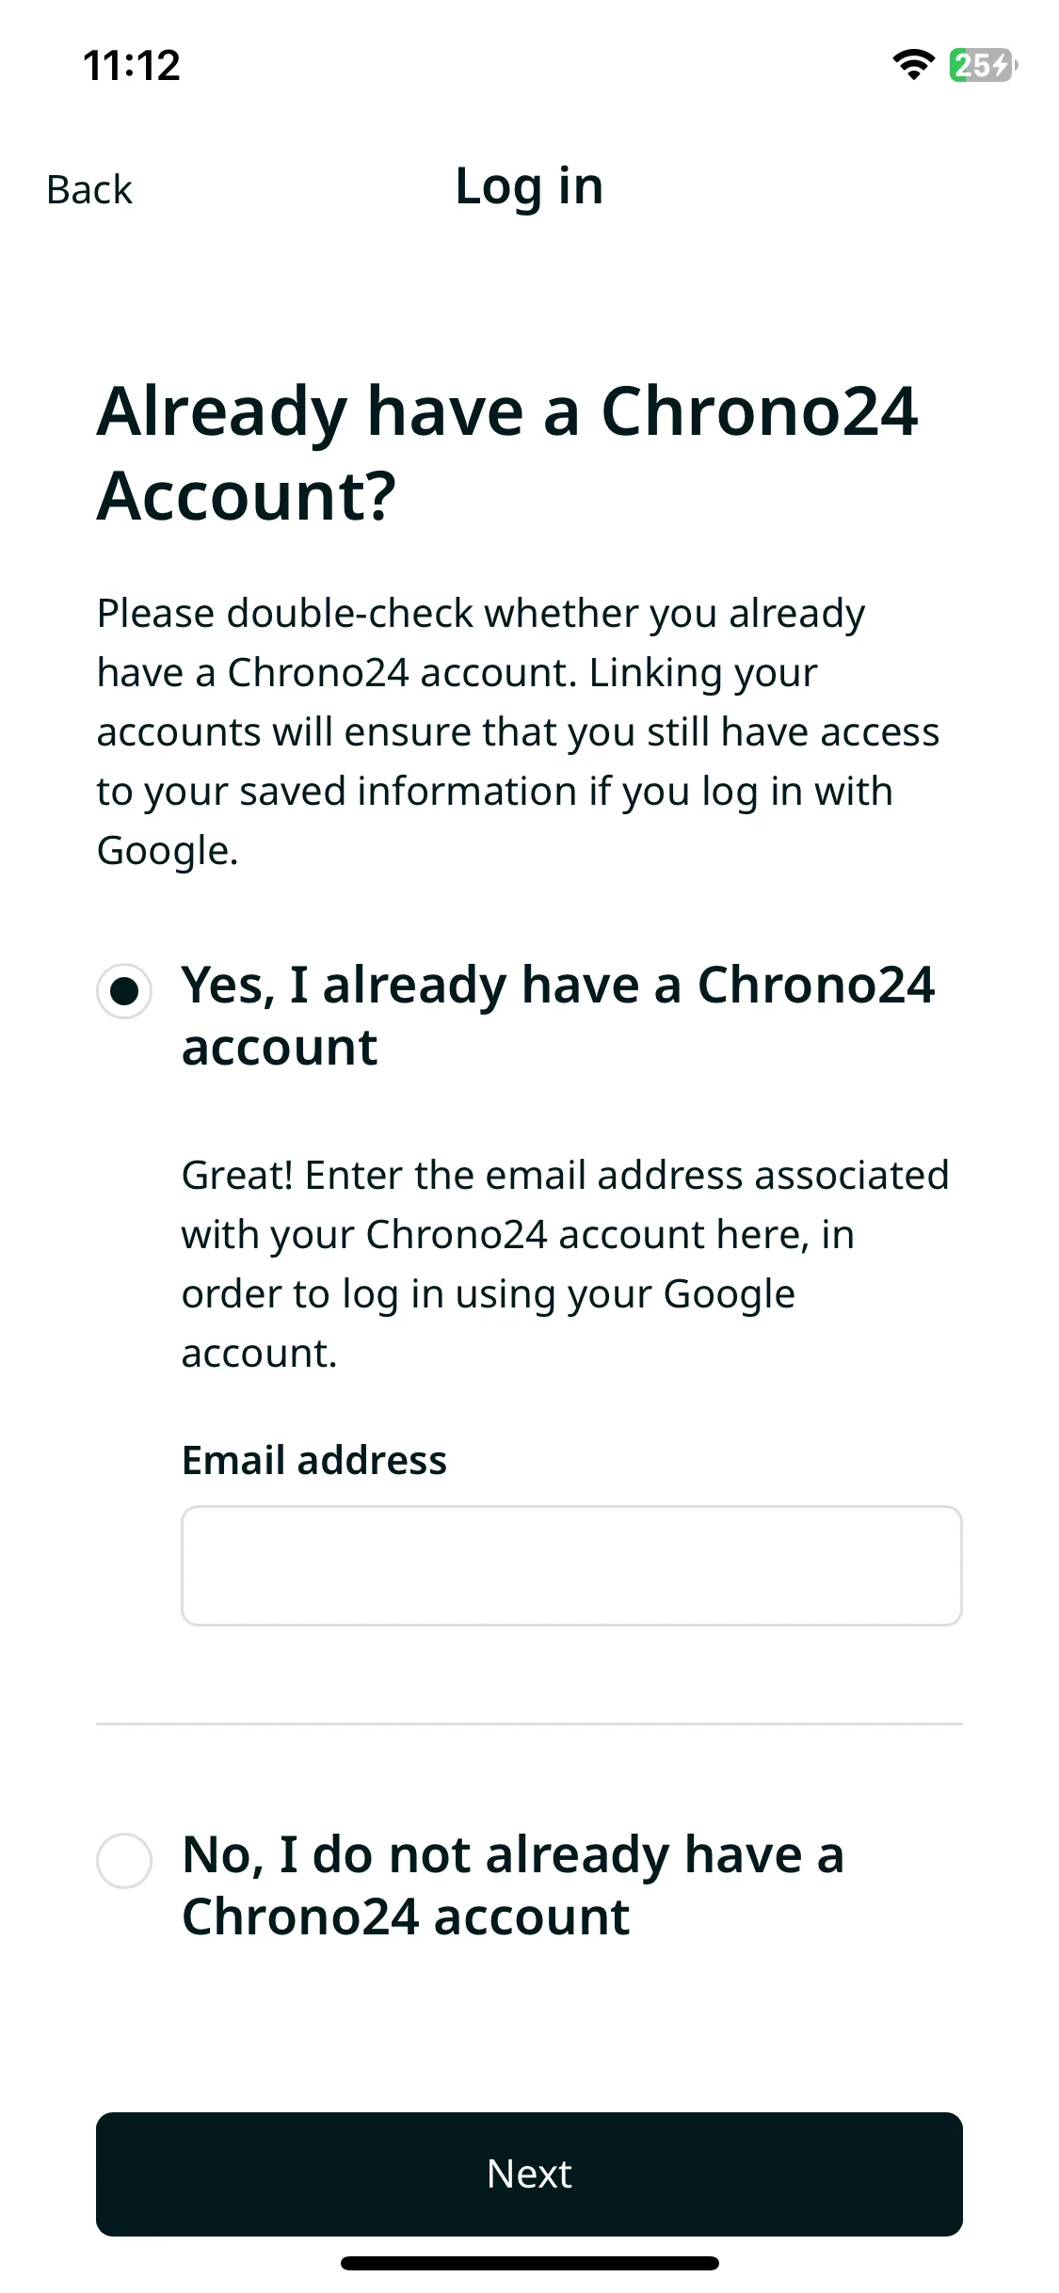
Task: Tap the 'Please double-check' description paragraph
Action: point(518,731)
